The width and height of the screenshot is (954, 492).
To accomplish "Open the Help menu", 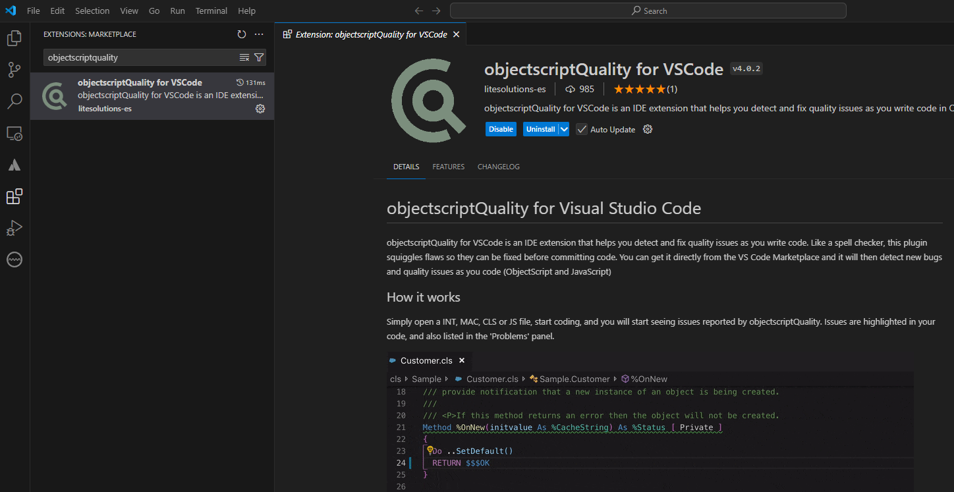I will coord(247,11).
